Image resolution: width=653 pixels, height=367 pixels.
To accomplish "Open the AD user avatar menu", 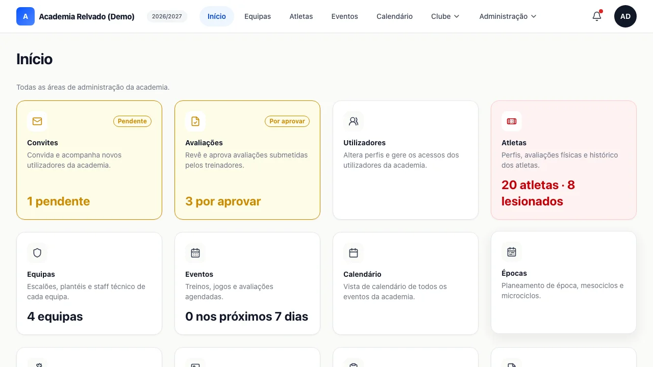I will click(625, 16).
